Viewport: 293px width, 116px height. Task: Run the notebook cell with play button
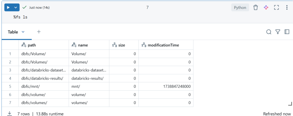pos(9,7)
